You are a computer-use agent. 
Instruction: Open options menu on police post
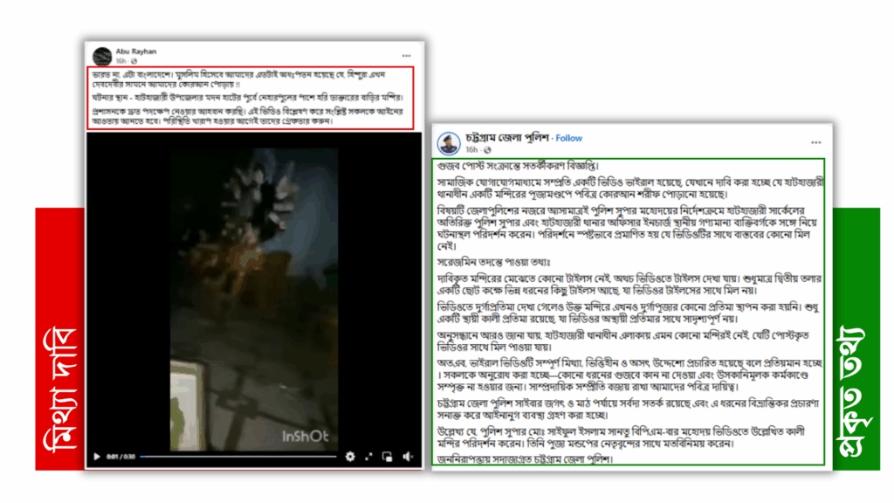[x=815, y=141]
